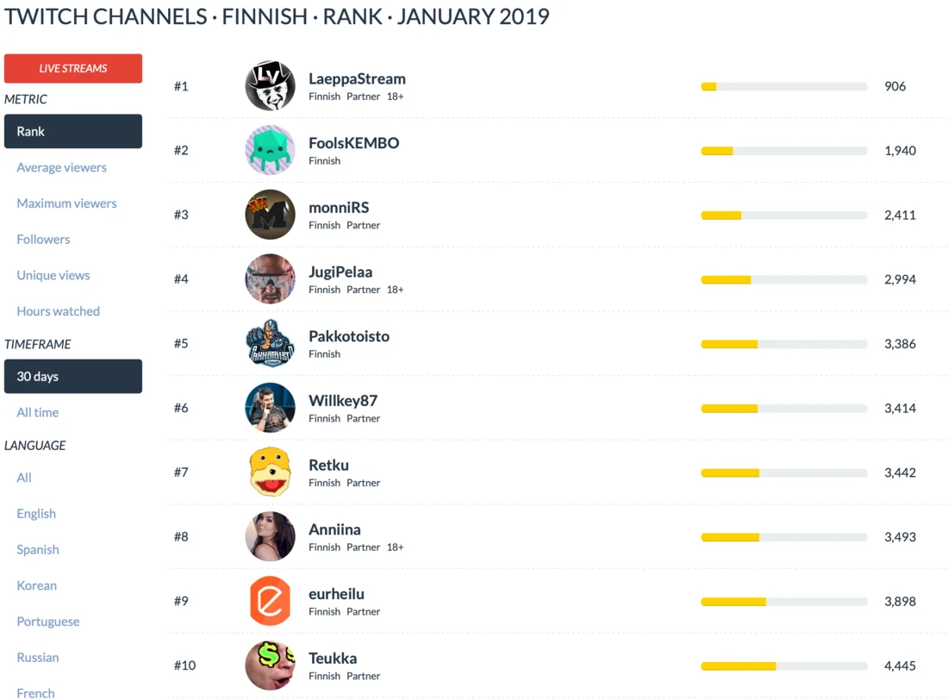
Task: Click Pakkotoisto's logo avatar
Action: tap(270, 343)
